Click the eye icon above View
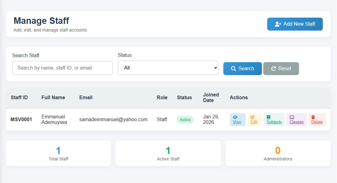Screen dimensions: 337x183 [x=235, y=117]
